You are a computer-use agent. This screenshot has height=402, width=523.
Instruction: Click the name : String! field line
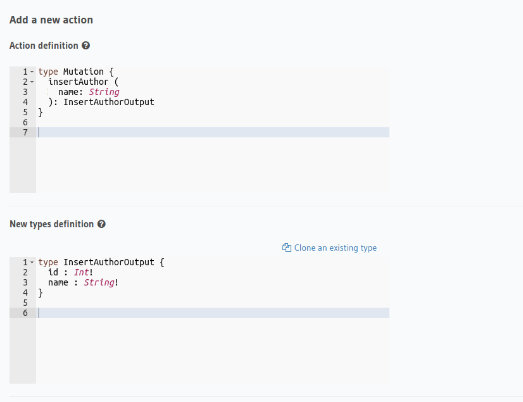[x=83, y=282]
